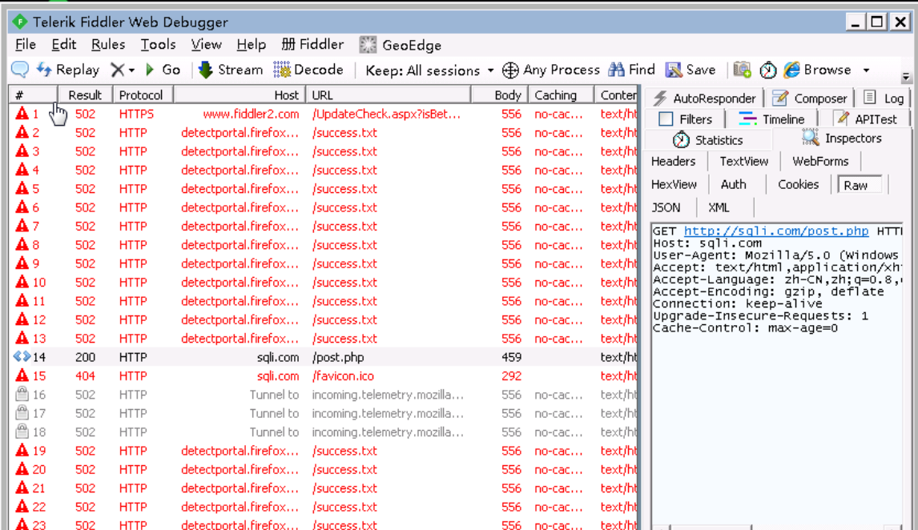The width and height of the screenshot is (918, 530).
Task: Sort sessions by Caching column header
Action: [561, 94]
